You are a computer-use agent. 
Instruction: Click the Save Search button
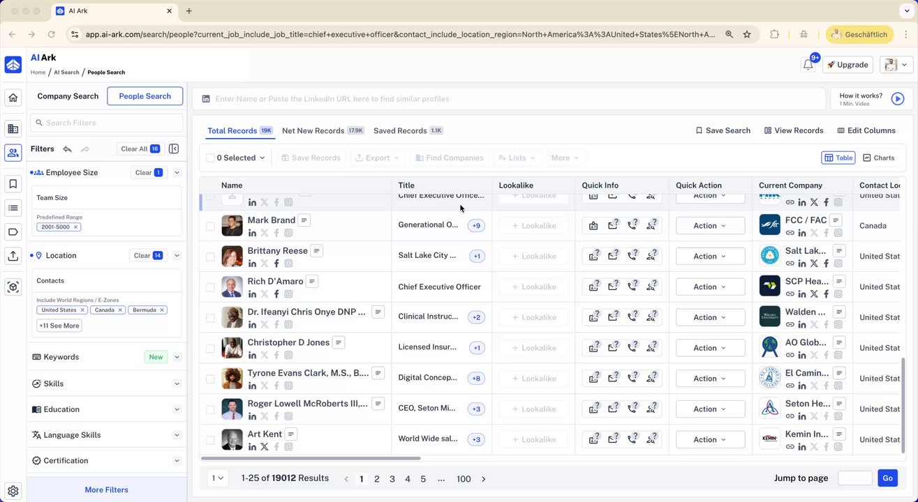[723, 130]
